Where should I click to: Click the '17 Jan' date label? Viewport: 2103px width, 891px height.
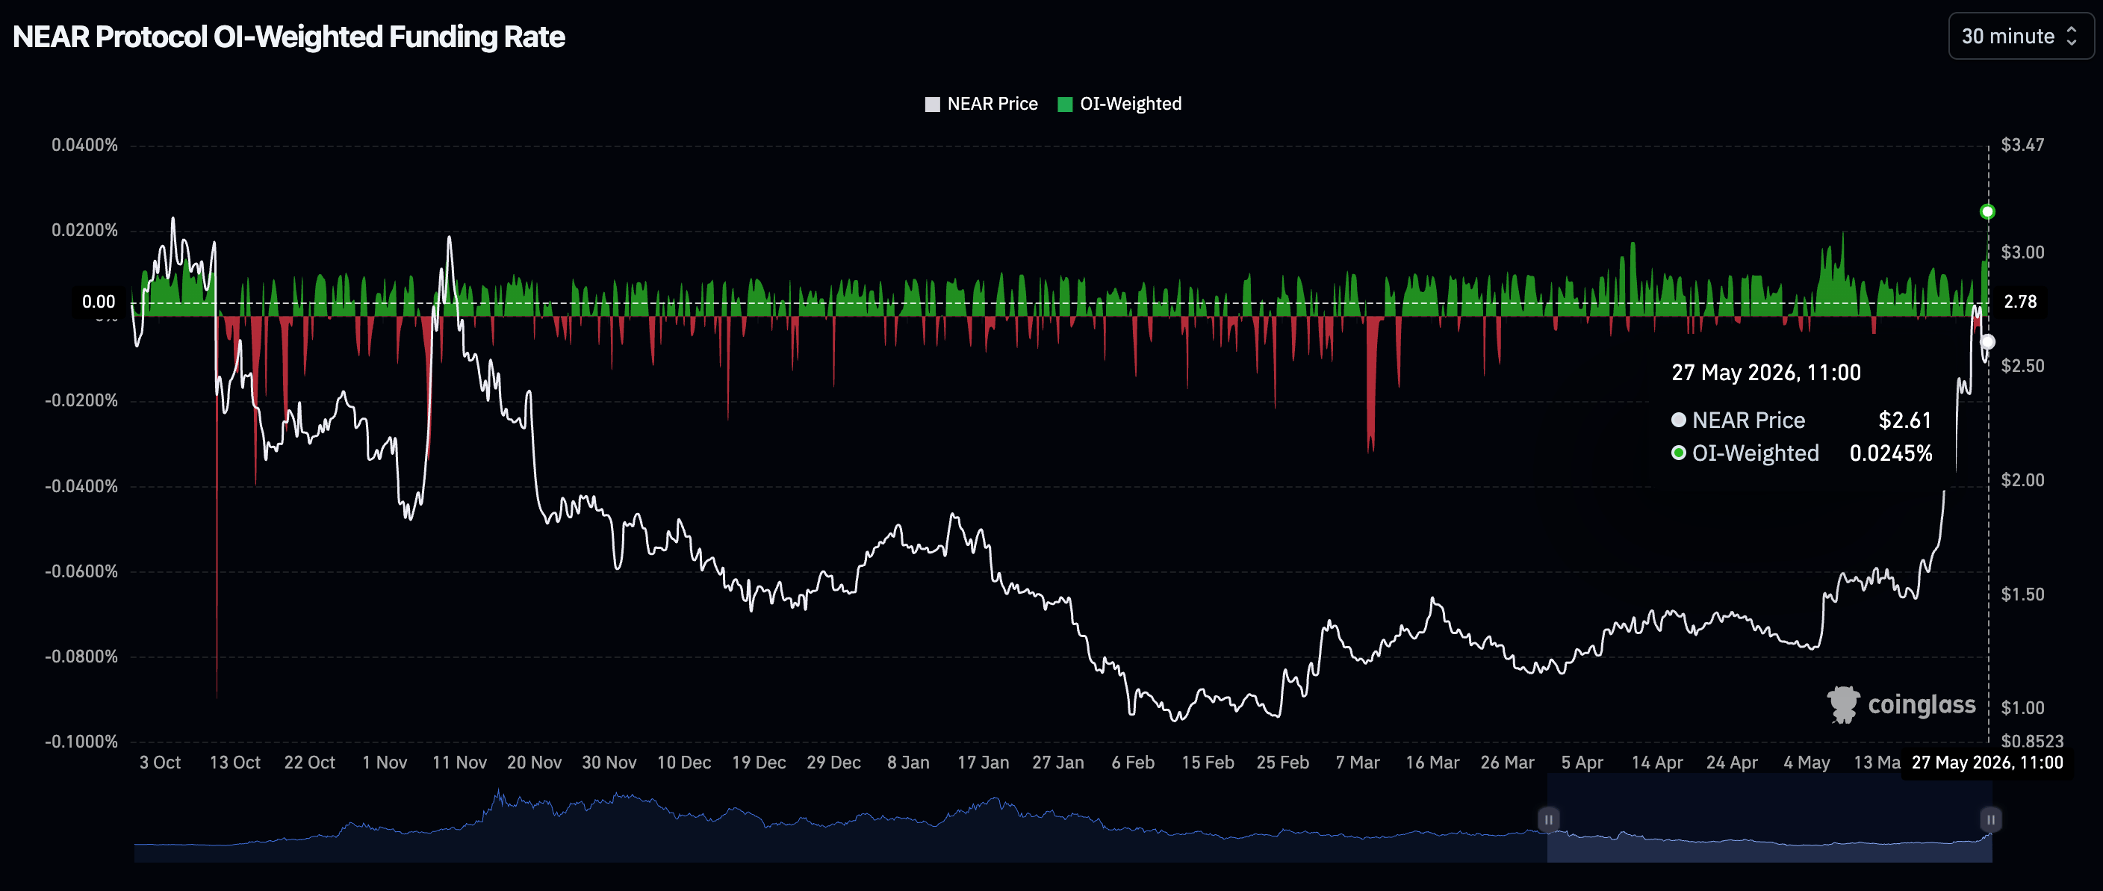pos(984,762)
